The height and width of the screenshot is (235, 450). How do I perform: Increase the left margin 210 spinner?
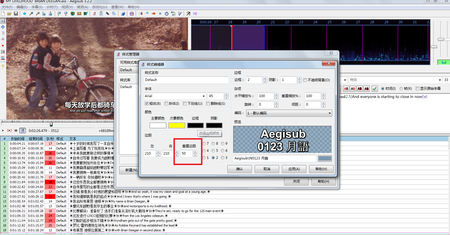158,152
